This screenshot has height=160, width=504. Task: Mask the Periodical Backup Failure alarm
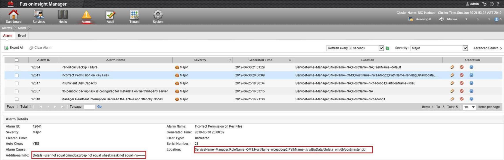[x=461, y=67]
